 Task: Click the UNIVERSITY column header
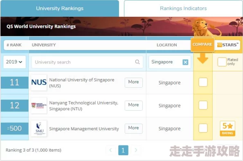coord(44,45)
